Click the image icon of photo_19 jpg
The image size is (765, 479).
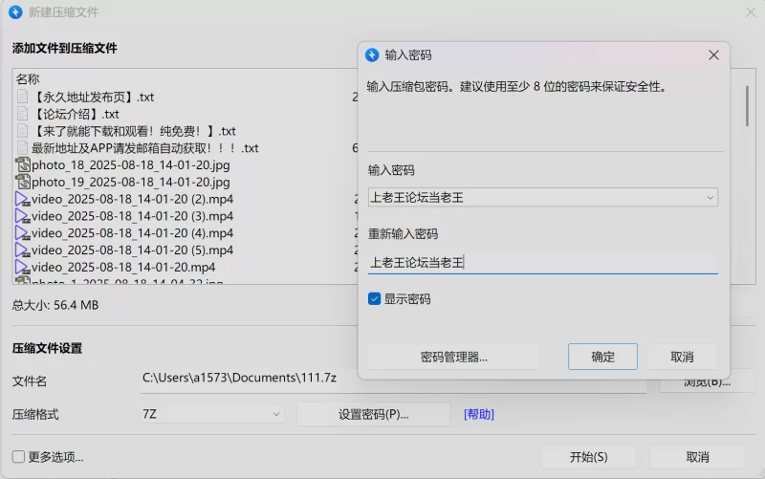tap(22, 182)
